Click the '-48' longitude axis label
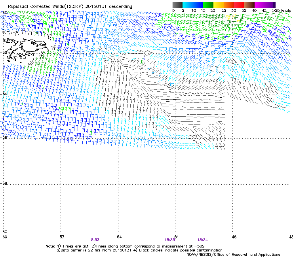Image resolution: width=293 pixels, height=257 pixels. click(x=233, y=237)
